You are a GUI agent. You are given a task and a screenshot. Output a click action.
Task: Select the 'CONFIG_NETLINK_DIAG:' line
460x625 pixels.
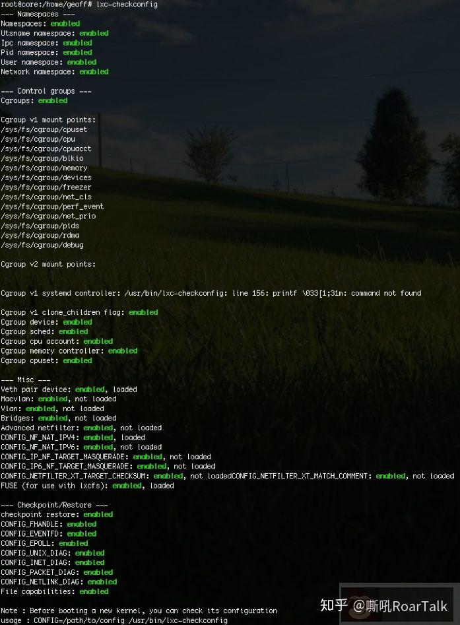pyautogui.click(x=59, y=582)
